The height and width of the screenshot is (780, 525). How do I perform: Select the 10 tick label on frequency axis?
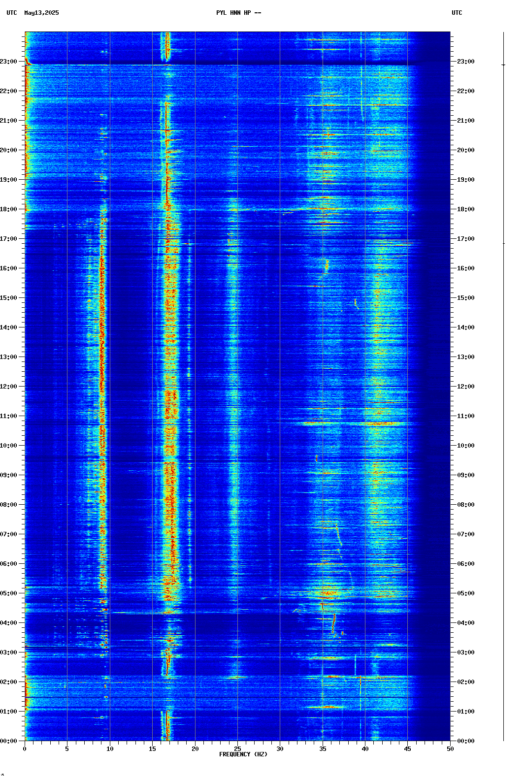click(110, 749)
